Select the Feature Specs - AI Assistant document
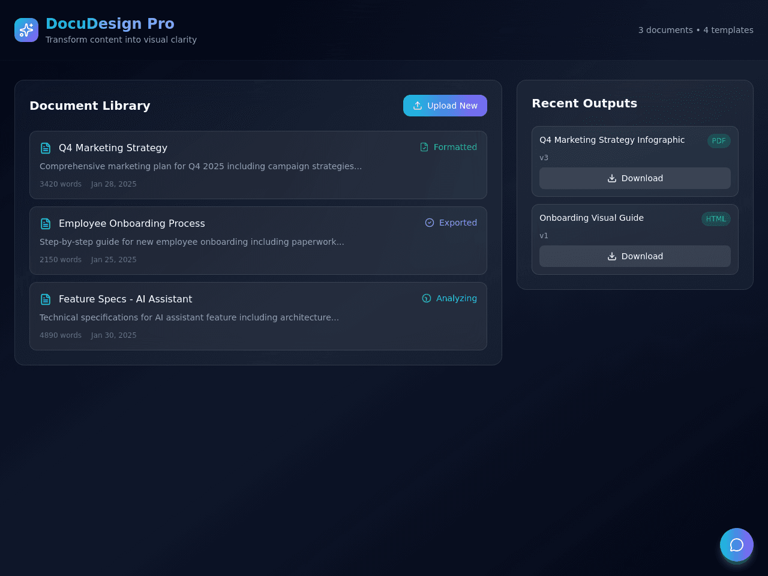 [258, 316]
